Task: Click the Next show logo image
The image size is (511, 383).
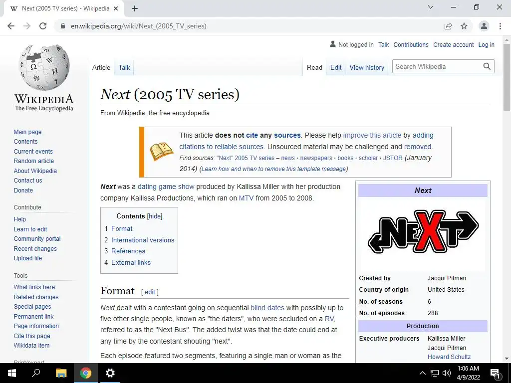Action: point(423,231)
